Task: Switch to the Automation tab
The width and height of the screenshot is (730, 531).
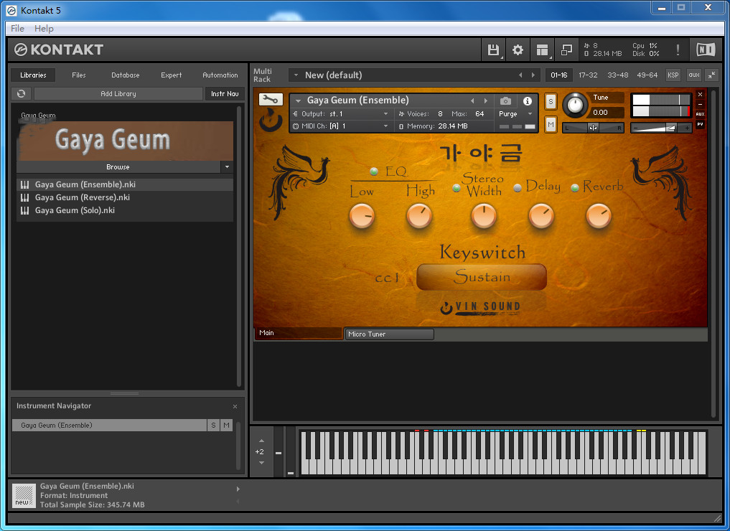Action: coord(220,75)
